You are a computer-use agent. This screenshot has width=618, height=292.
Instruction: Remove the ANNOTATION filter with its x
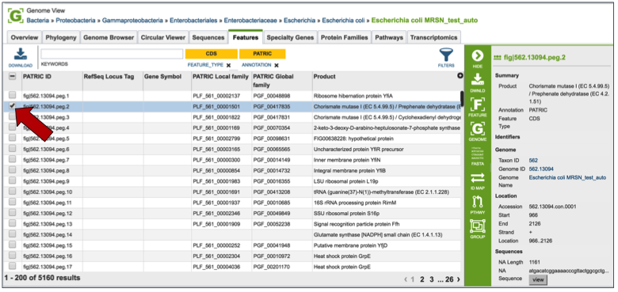tap(277, 66)
